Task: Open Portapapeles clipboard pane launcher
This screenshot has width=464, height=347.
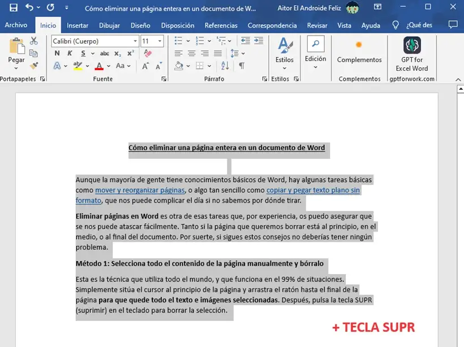Action: (x=42, y=79)
